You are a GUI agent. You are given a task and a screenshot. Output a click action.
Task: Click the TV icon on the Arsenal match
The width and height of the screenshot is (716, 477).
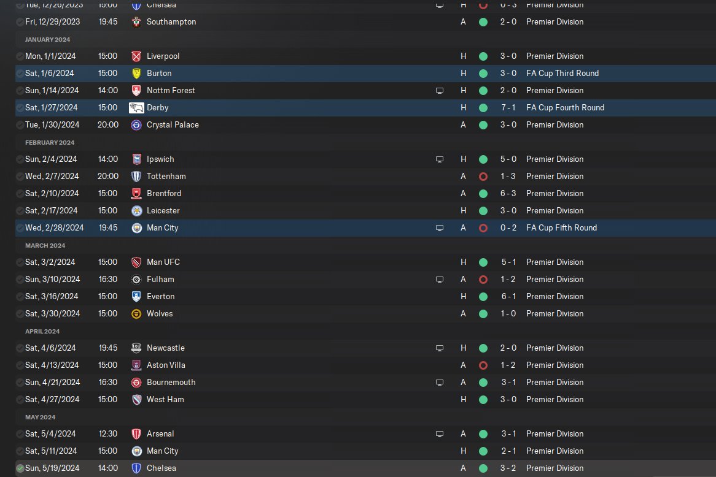tap(439, 433)
